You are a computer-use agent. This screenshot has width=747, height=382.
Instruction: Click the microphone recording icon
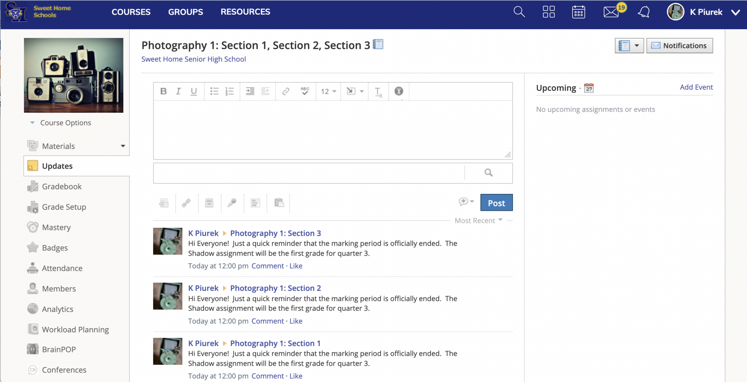[232, 203]
